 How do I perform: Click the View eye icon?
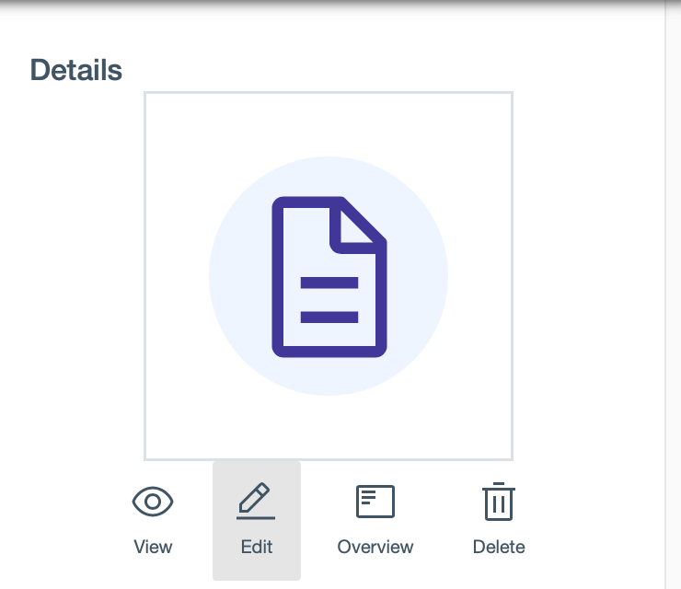pyautogui.click(x=153, y=502)
